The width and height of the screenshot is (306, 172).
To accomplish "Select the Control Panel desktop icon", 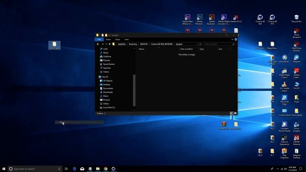I will (284, 112).
